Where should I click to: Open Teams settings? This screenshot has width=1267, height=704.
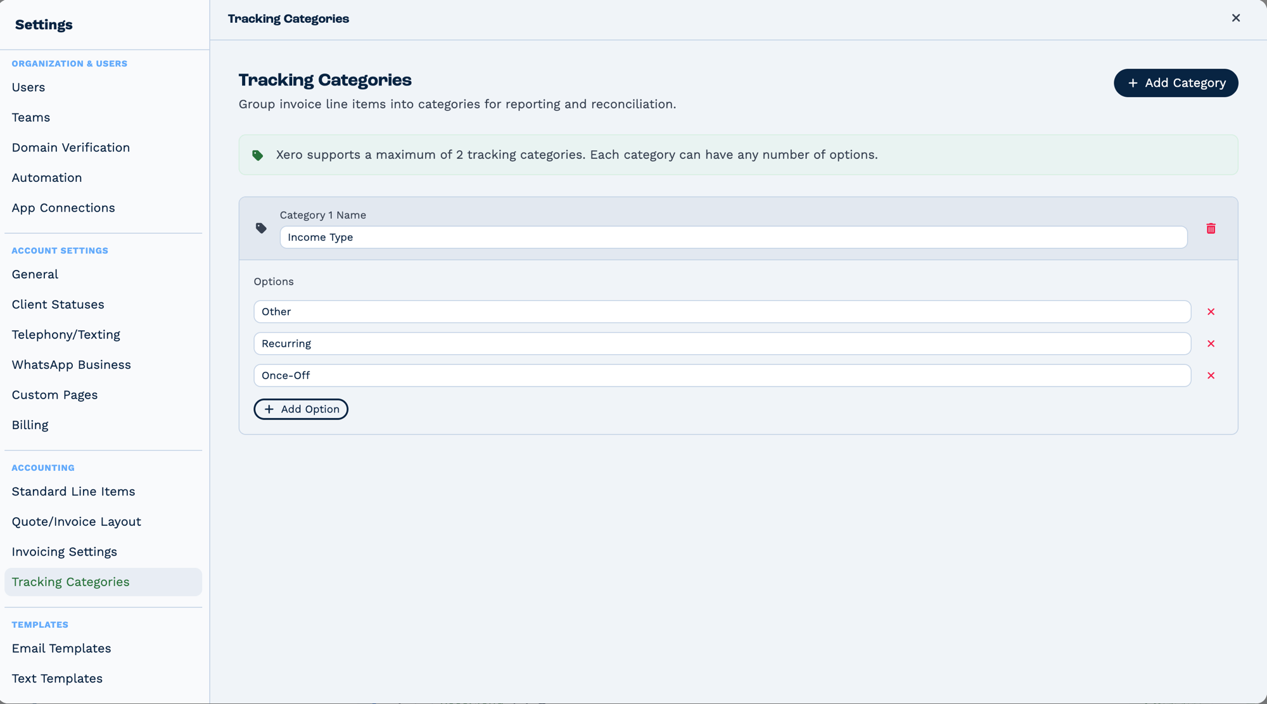coord(31,117)
